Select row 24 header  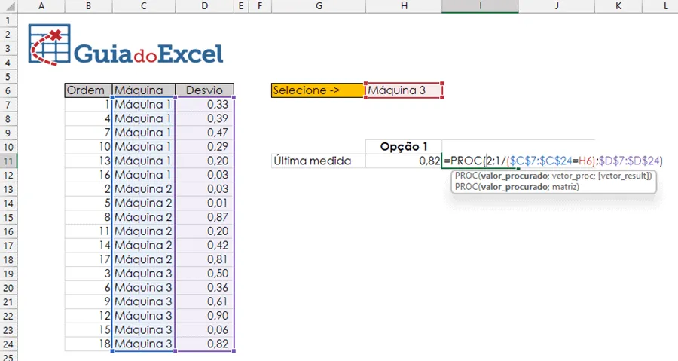[x=8, y=344]
